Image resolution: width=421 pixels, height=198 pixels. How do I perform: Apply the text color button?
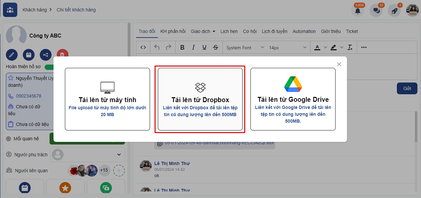coord(317,47)
